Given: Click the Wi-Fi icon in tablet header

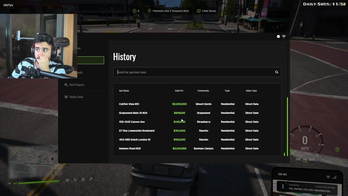Looking at the screenshot, I should [284, 36].
